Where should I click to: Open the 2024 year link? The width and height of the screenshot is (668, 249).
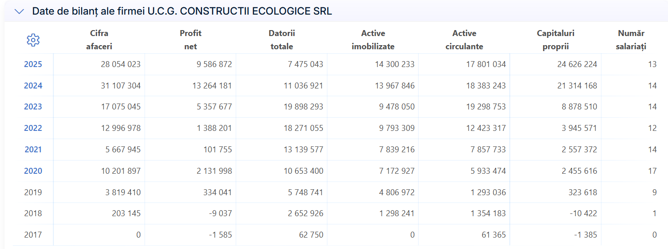[33, 86]
